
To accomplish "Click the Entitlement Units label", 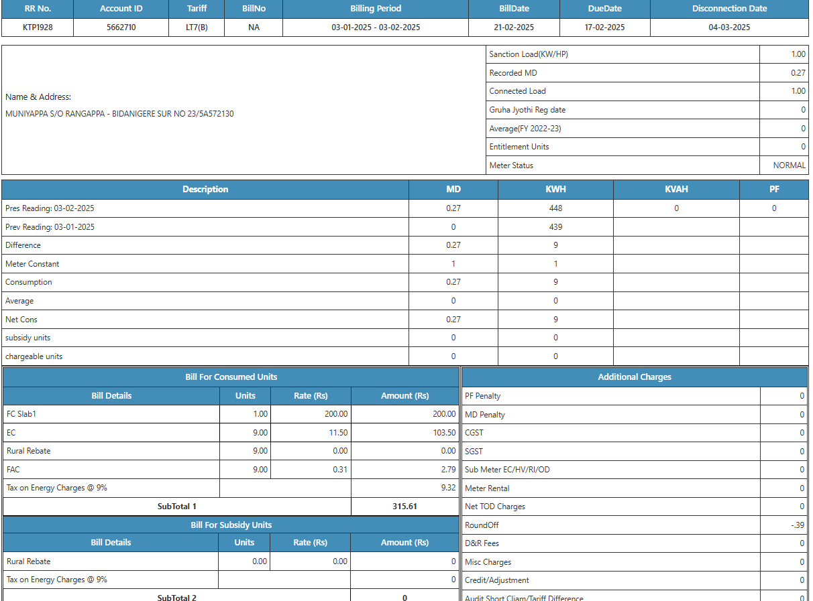I will (519, 147).
